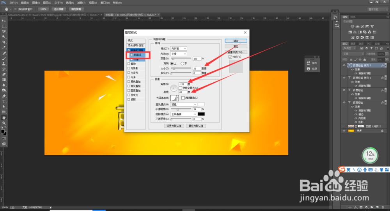Toggle the 预览(V) checkbox
Viewport: 390px width, 211px height.
[230, 57]
